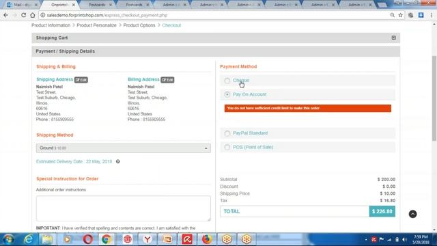Click the grey extension icon beside the star
Image resolution: width=437 pixels, height=246 pixels.
[411, 15]
